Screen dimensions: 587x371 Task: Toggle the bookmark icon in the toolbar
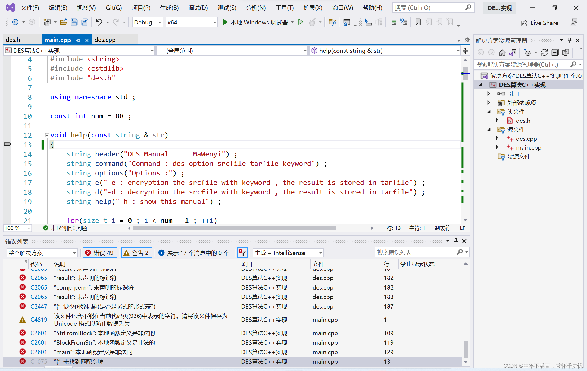tap(418, 22)
